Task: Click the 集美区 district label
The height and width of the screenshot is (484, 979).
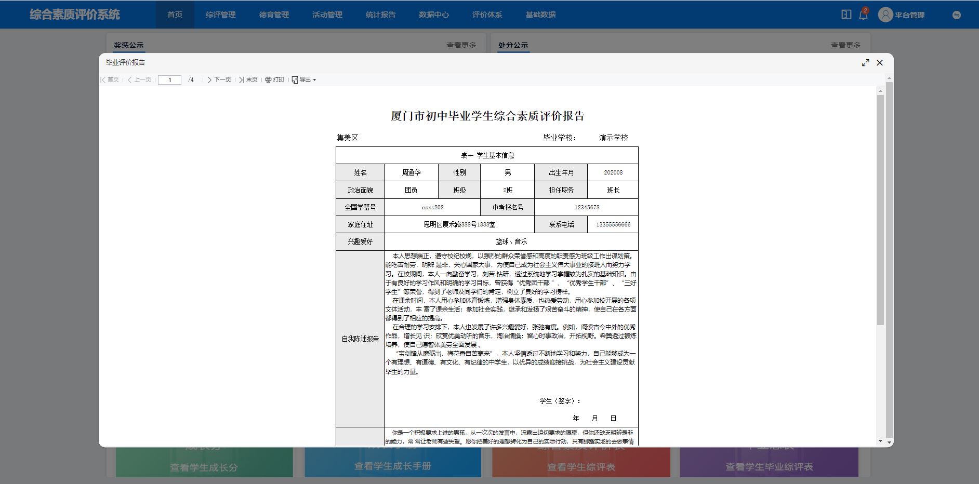Action: pos(347,138)
